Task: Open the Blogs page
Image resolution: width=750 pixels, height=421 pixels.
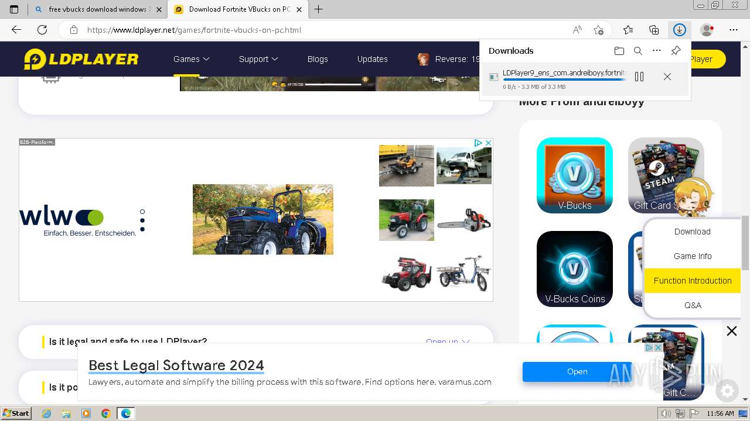Action: click(x=318, y=59)
